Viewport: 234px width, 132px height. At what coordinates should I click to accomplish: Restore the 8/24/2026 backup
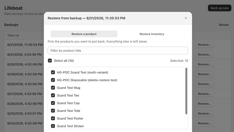pos(204,123)
